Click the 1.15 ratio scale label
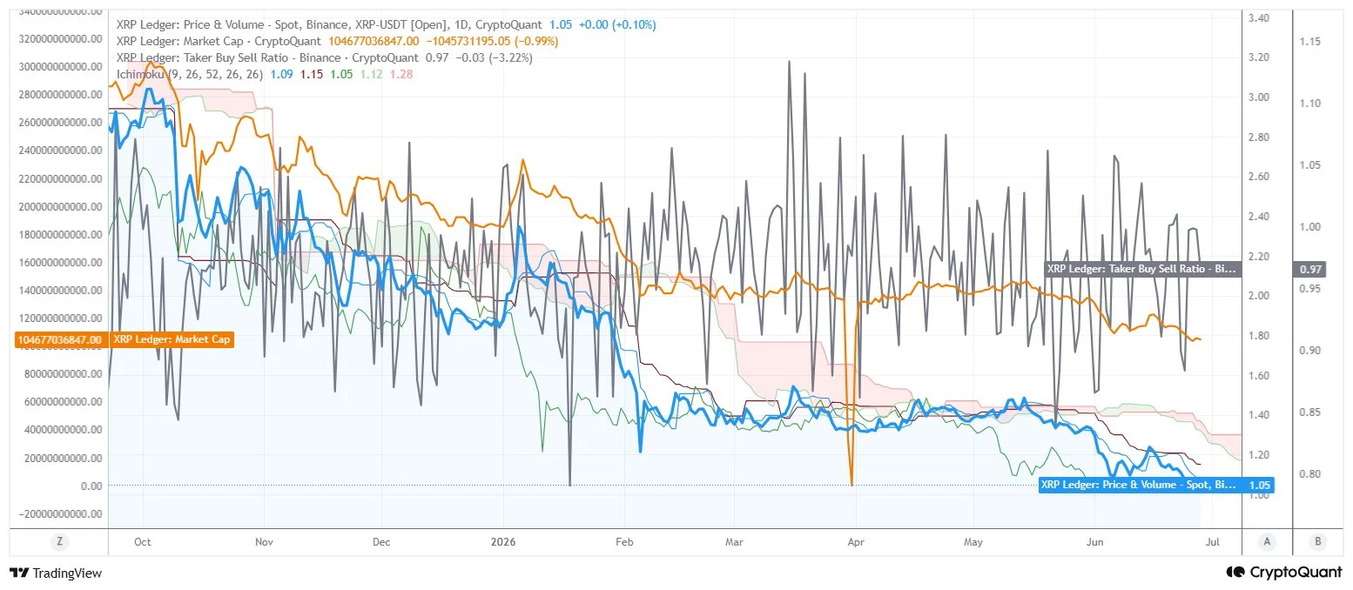The image size is (1353, 590). tap(1310, 41)
